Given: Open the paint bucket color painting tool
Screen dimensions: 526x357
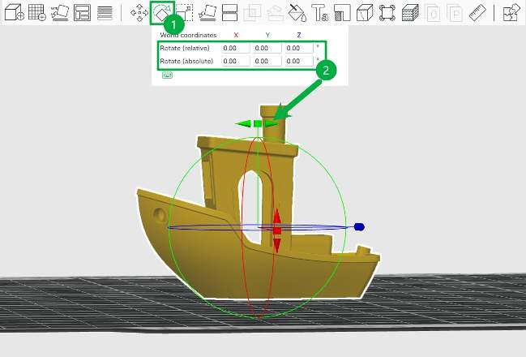Looking at the screenshot, I should click(x=297, y=12).
